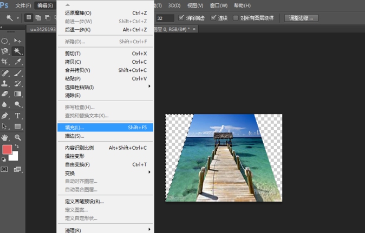Toggle Quick Mask mode
Viewport: 365px width, 233px height.
coord(4,169)
